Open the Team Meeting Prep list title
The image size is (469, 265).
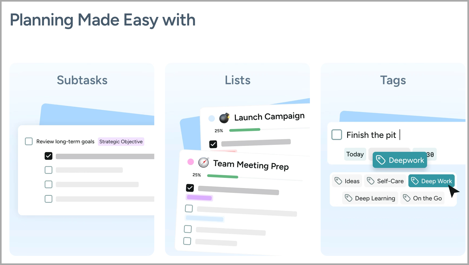coord(251,165)
